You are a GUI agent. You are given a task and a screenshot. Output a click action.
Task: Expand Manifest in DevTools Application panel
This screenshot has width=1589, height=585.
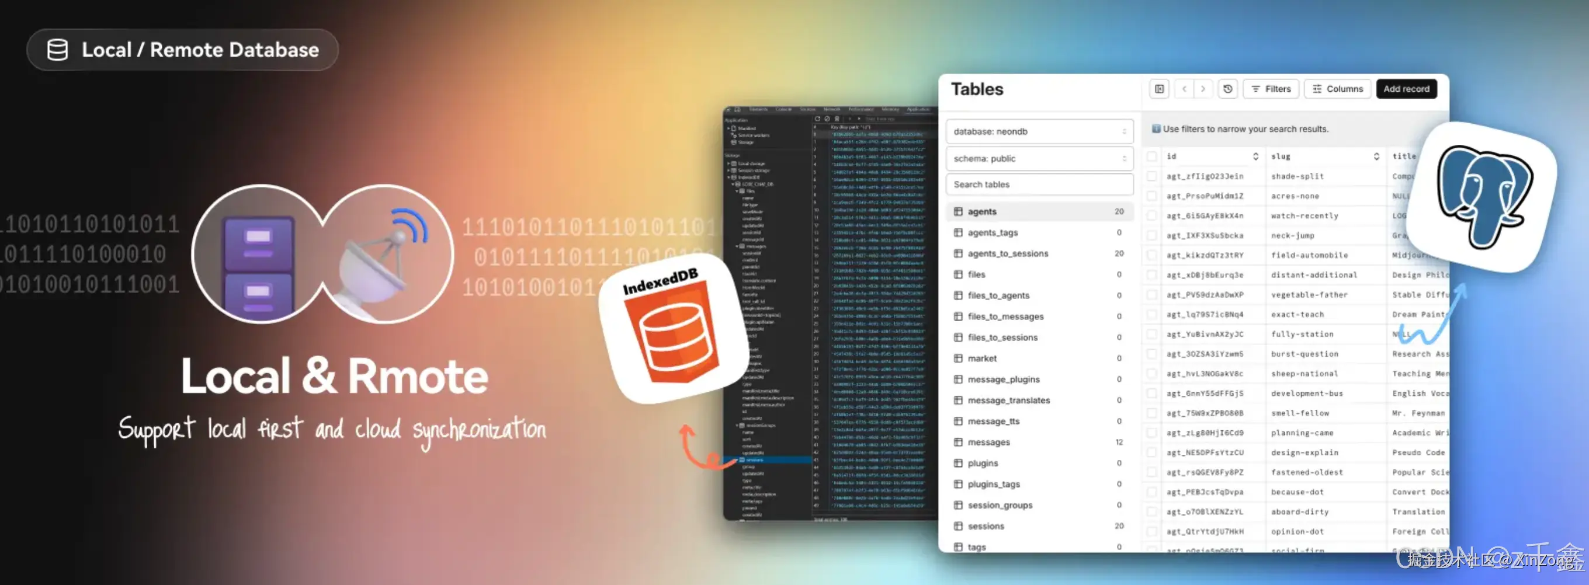pos(728,129)
